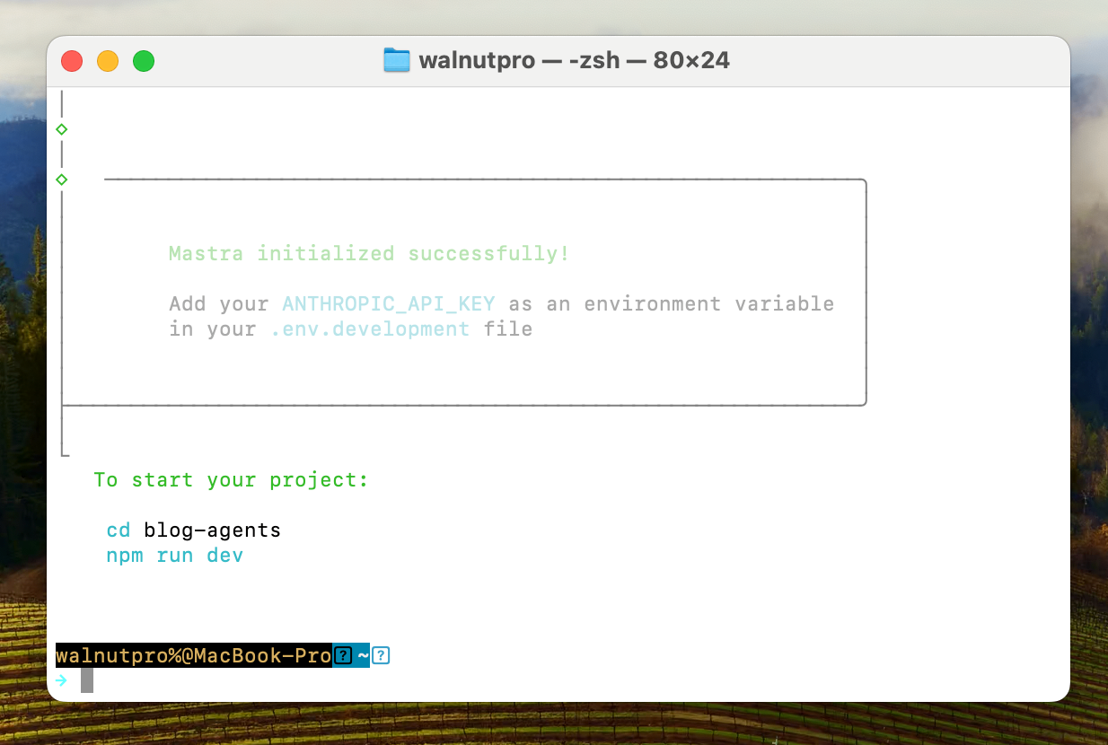
Task: Click the 'npm run dev' command line
Action: click(x=175, y=556)
